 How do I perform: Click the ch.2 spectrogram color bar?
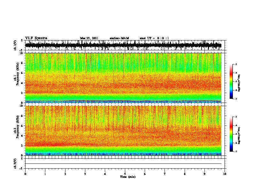pos(231,134)
